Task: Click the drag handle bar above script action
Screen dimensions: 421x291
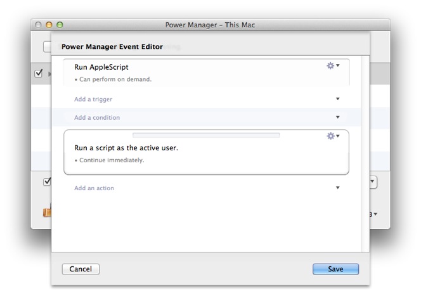Action: 206,135
